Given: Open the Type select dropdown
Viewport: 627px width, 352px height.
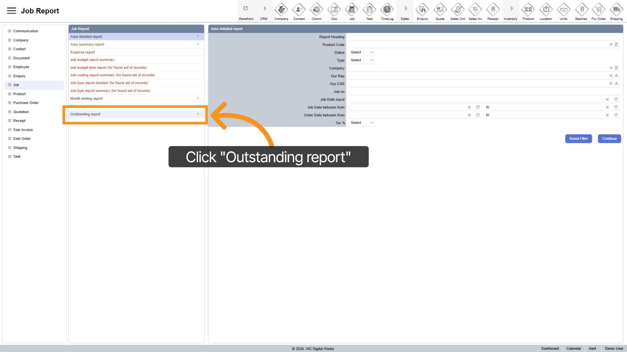Looking at the screenshot, I should point(362,60).
